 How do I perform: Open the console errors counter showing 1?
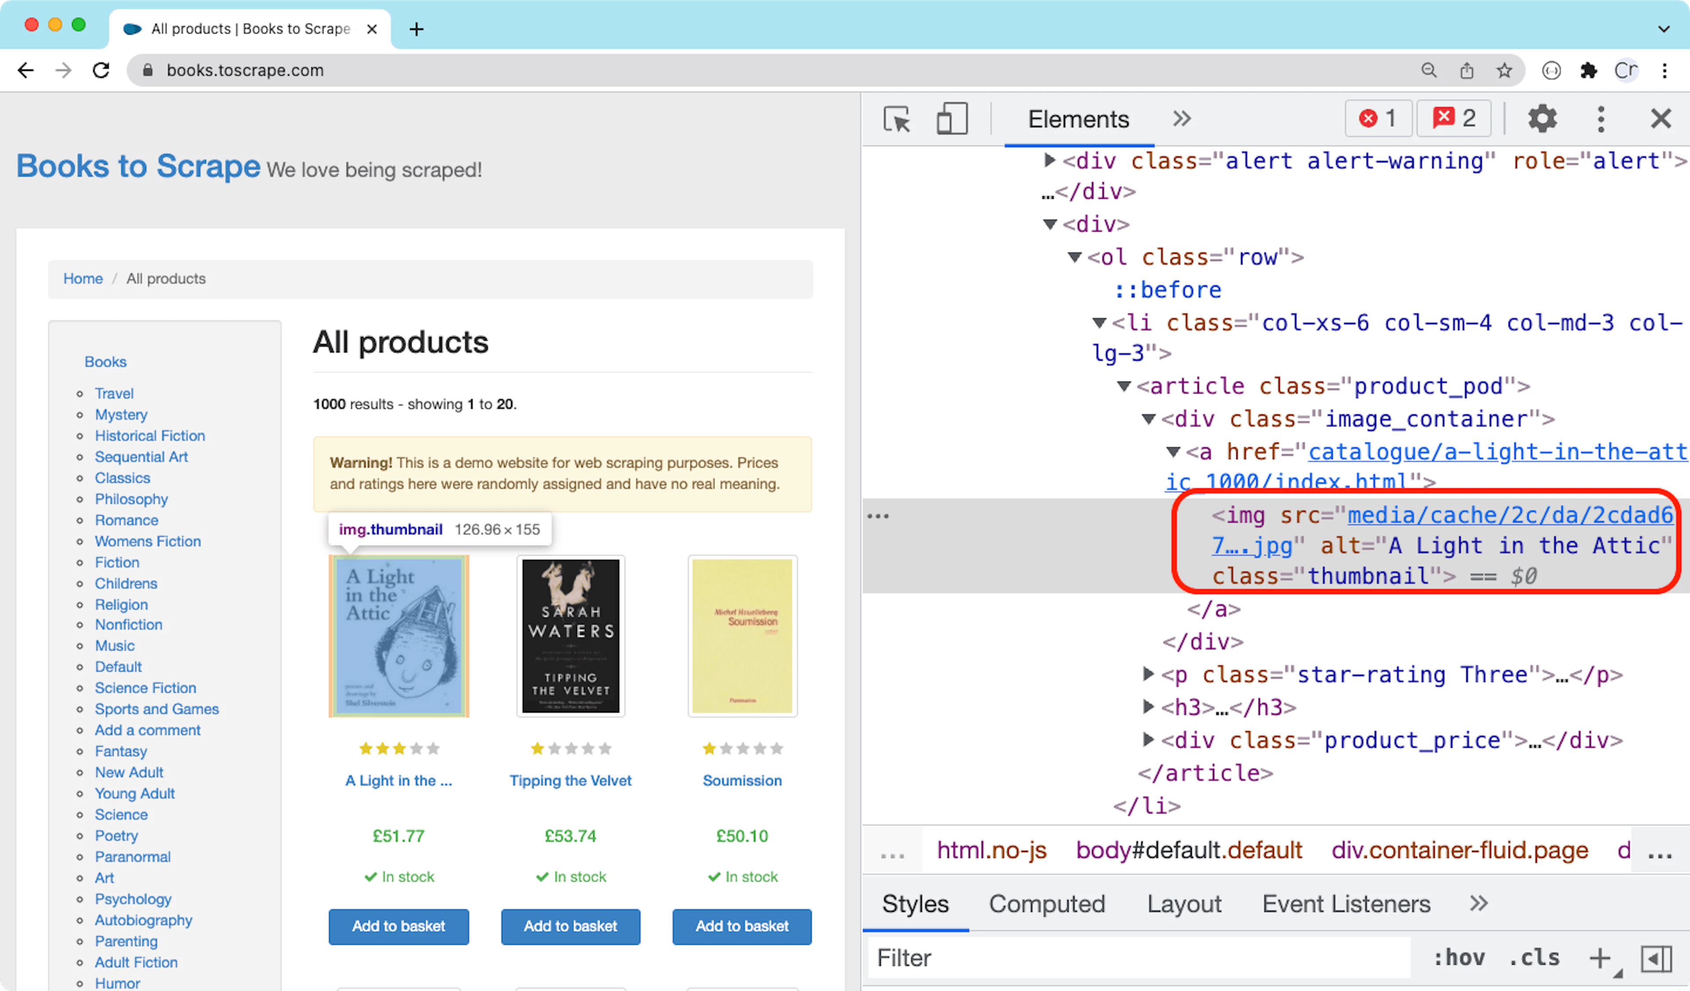tap(1378, 119)
